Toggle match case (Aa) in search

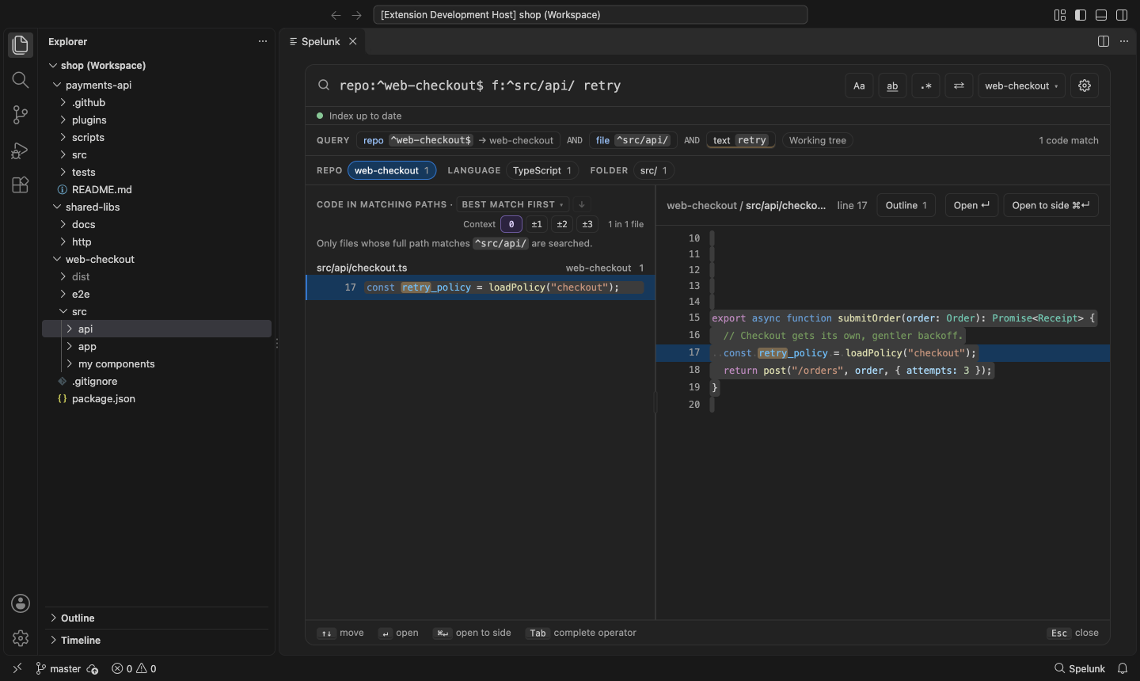tap(859, 86)
